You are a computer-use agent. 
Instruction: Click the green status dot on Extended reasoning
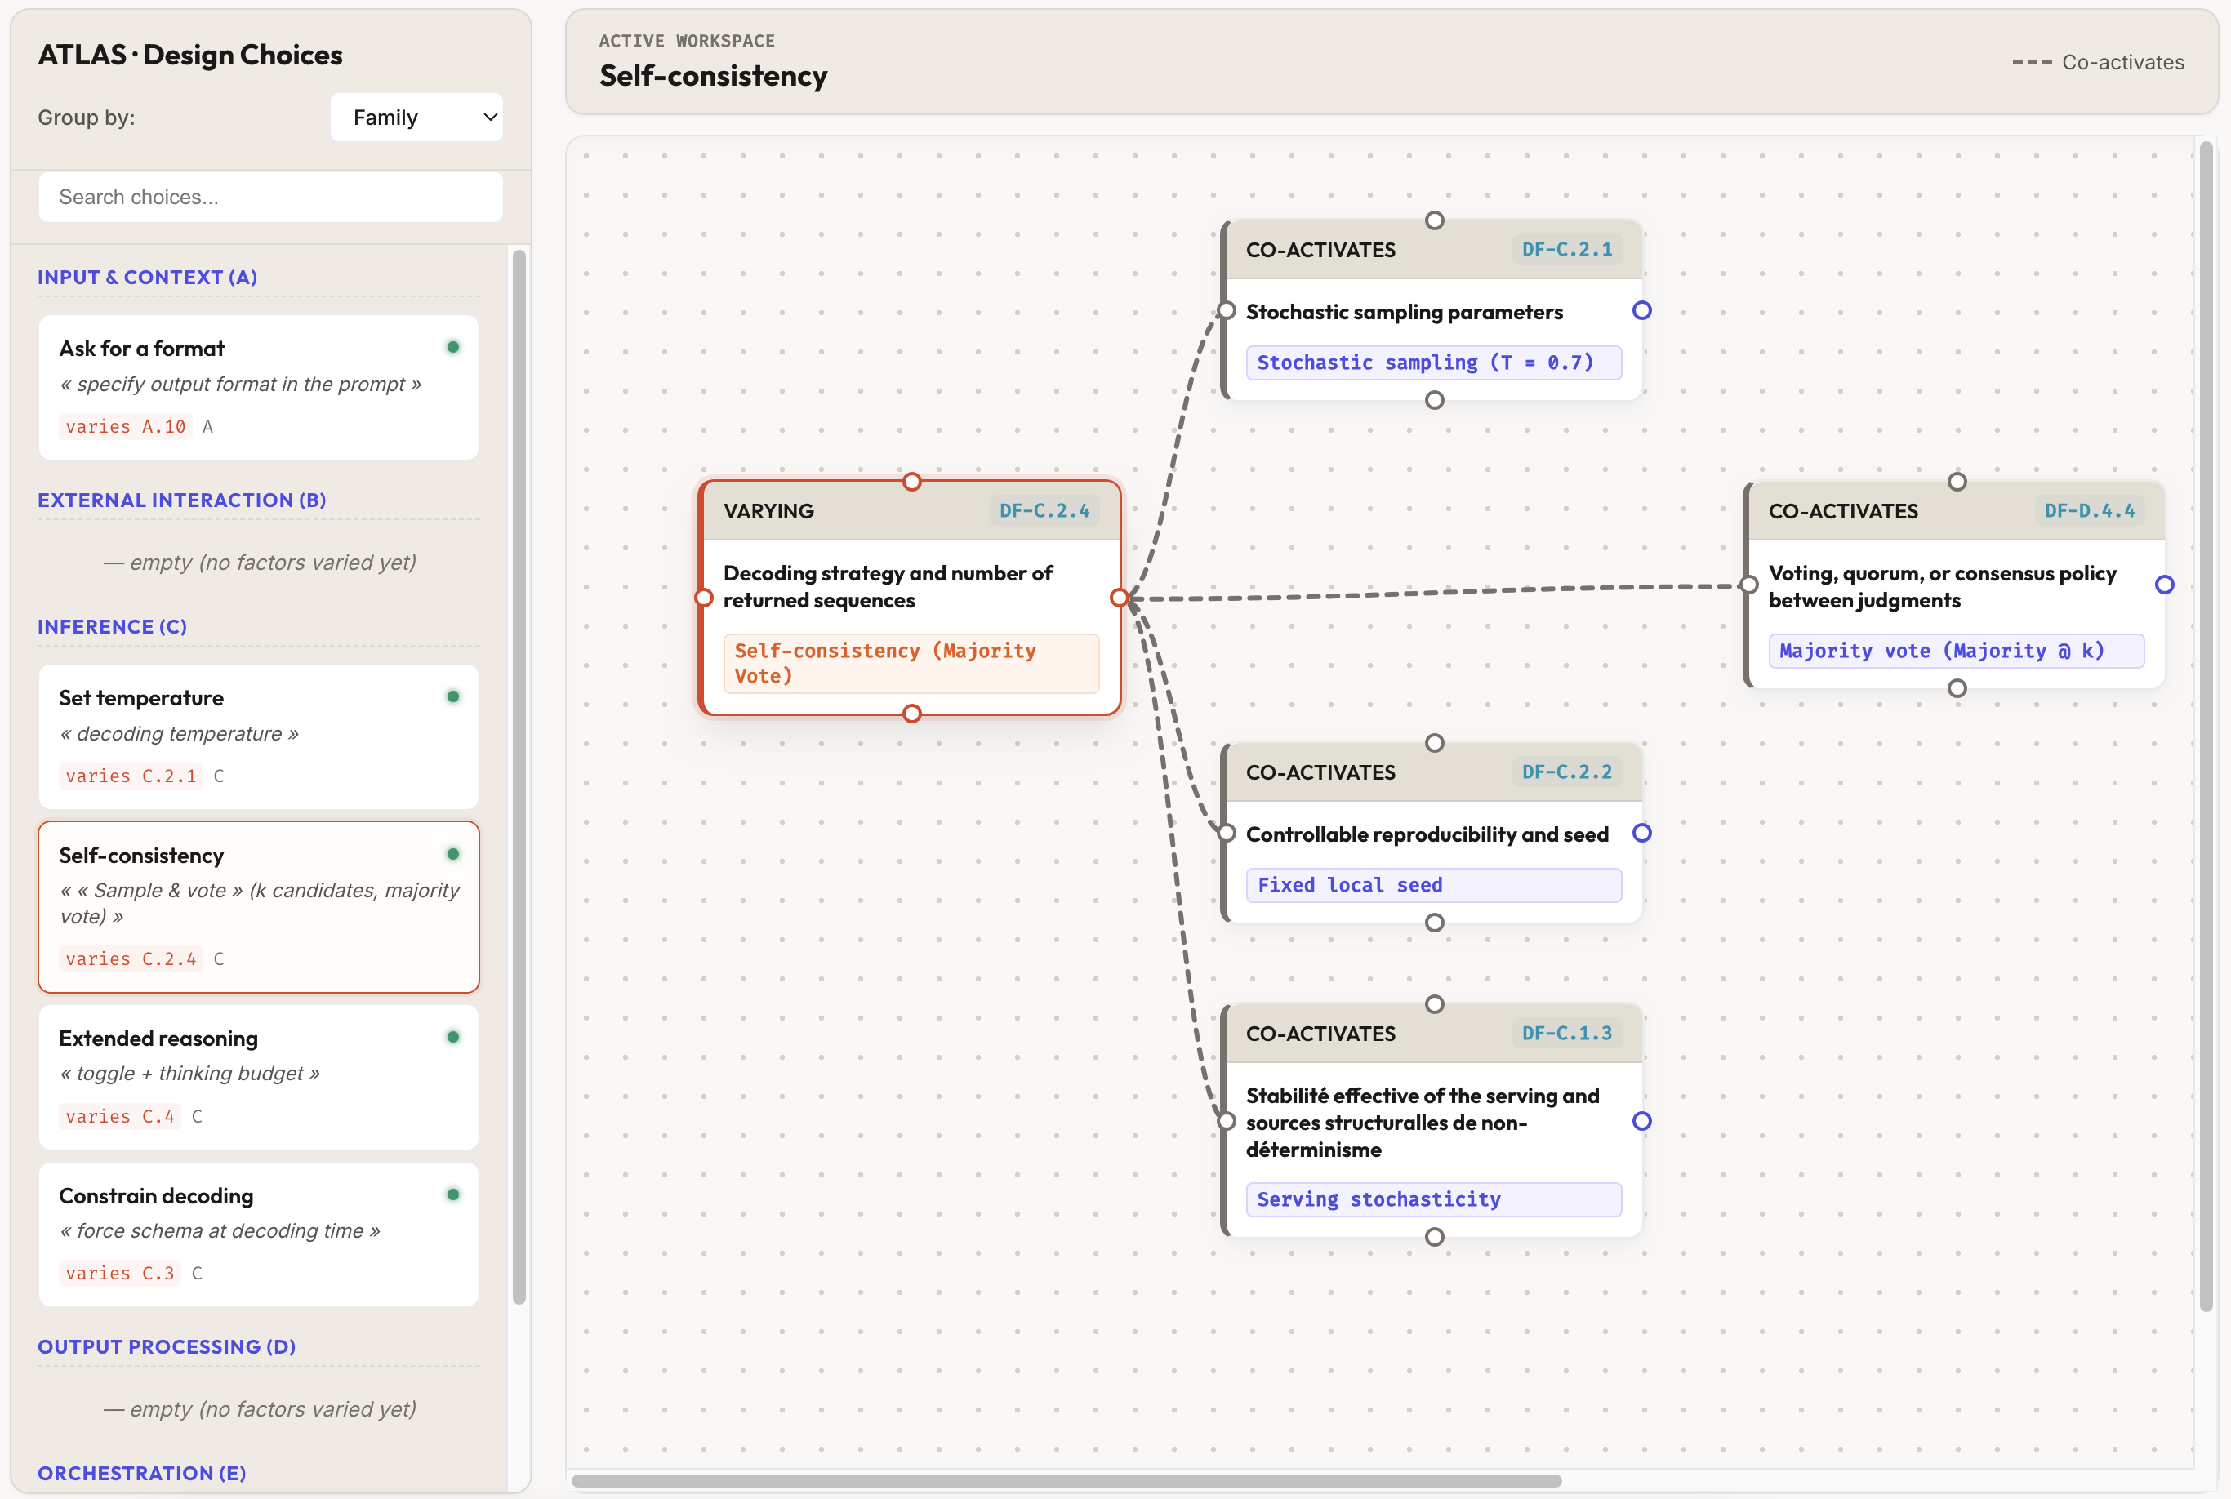coord(453,1037)
